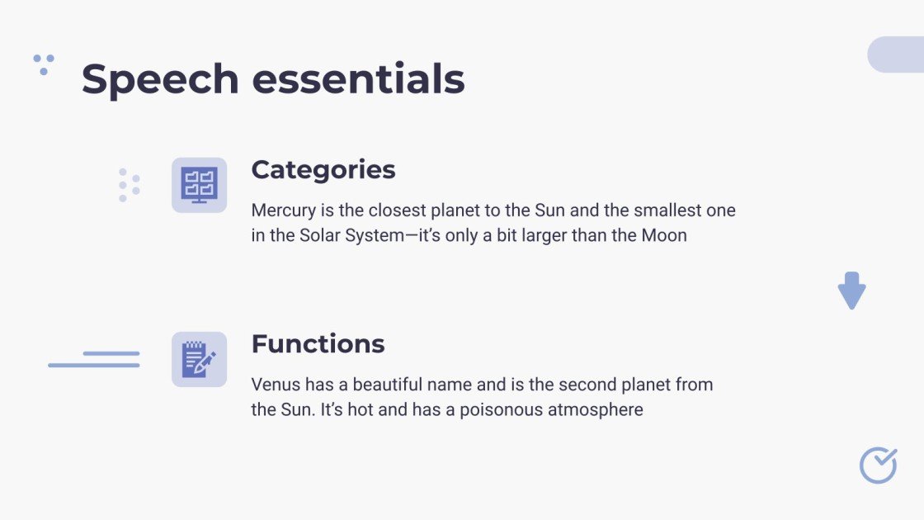Image resolution: width=924 pixels, height=520 pixels.
Task: Select the double horizontal lines decoration
Action: click(94, 359)
